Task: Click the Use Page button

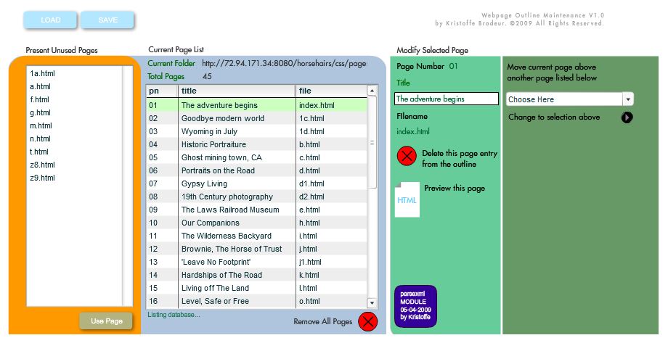Action: coord(106,321)
